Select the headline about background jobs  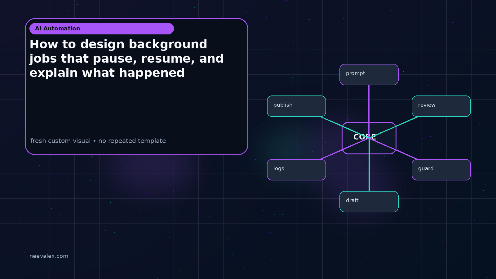[x=126, y=59]
